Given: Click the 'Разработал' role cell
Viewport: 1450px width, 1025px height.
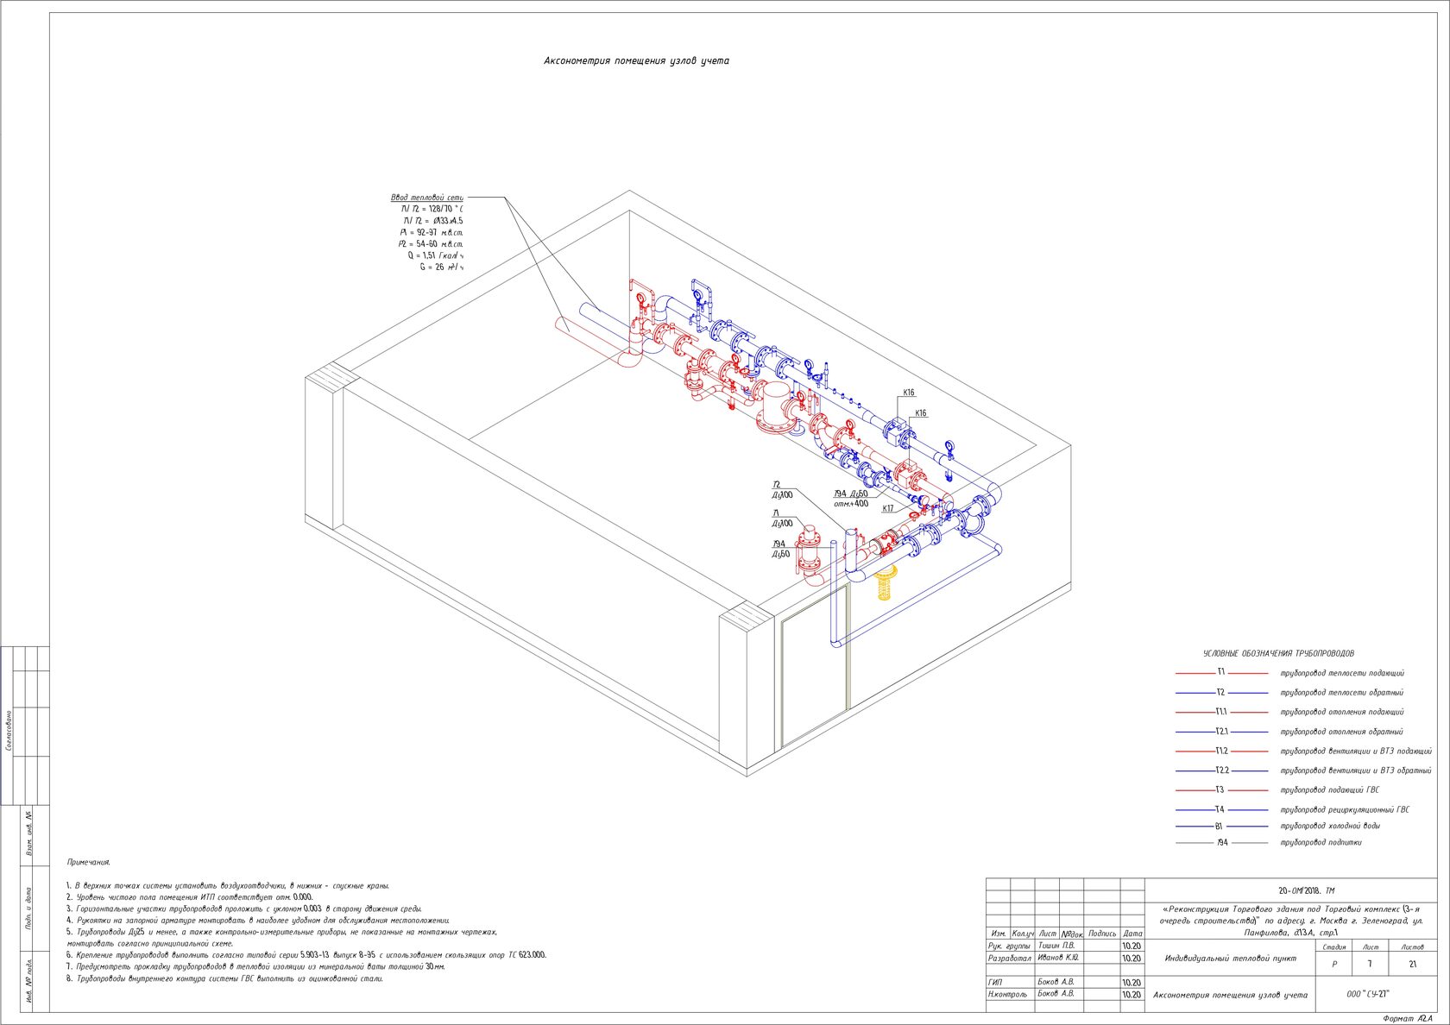Looking at the screenshot, I should pos(1009,958).
